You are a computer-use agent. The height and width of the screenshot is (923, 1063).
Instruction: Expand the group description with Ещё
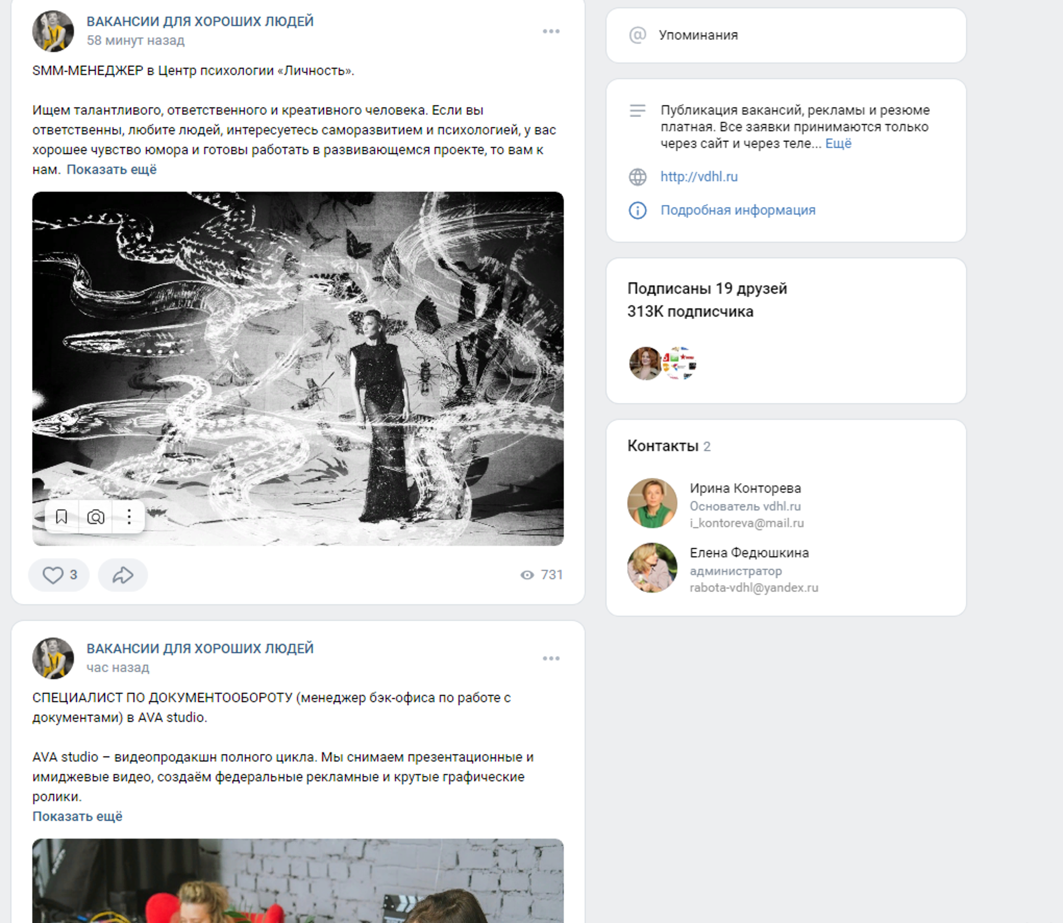coord(838,144)
